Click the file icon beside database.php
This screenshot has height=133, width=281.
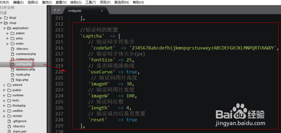(12, 69)
